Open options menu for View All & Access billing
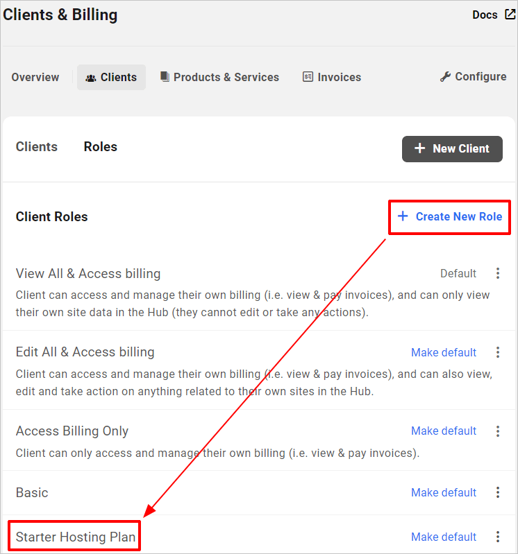Image resolution: width=518 pixels, height=554 pixels. tap(497, 274)
